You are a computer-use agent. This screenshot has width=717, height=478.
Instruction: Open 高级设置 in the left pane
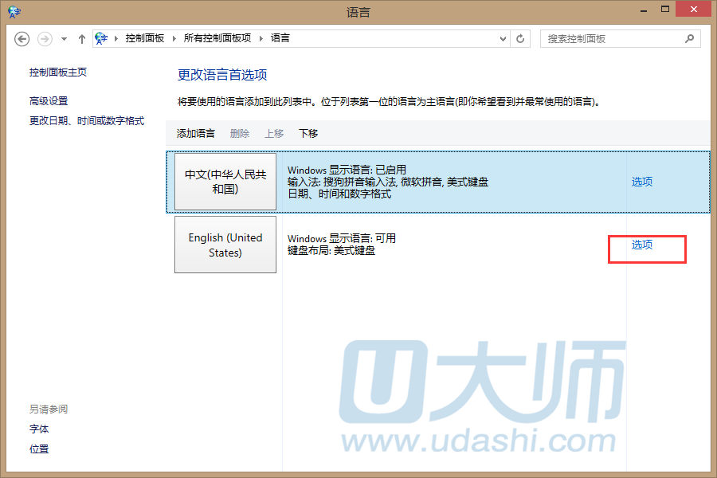coord(49,101)
